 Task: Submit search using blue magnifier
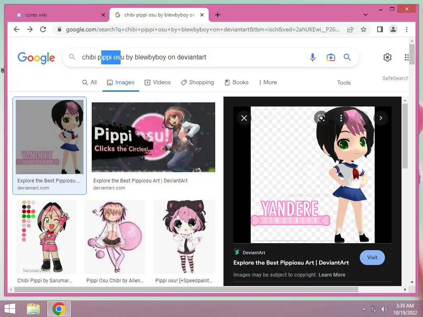coord(347,57)
